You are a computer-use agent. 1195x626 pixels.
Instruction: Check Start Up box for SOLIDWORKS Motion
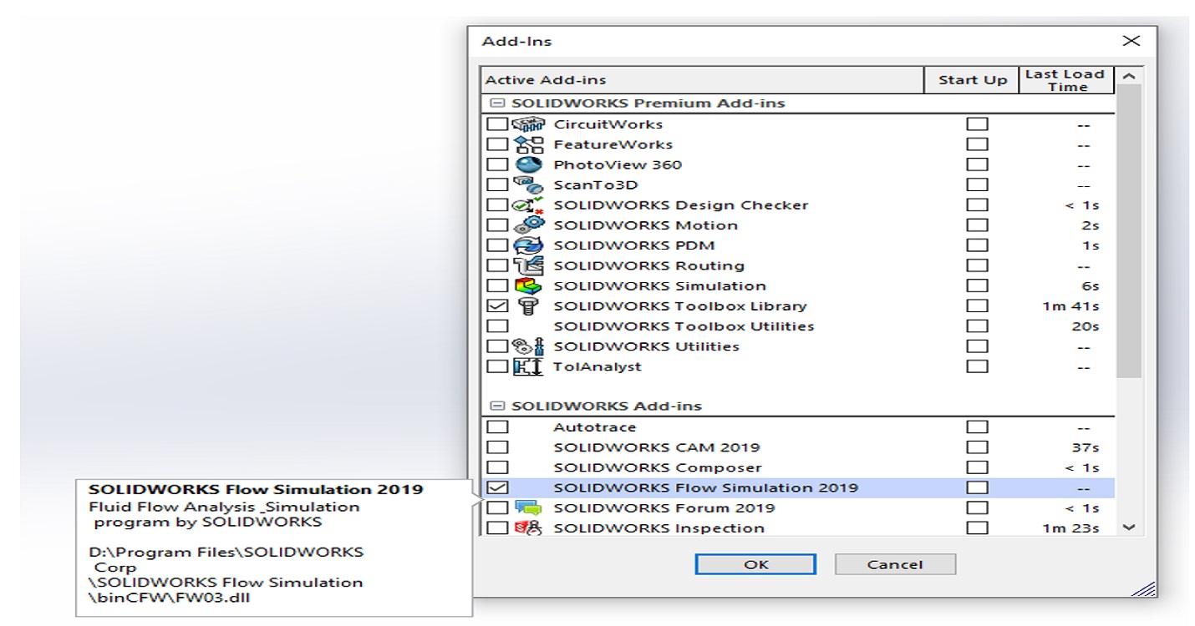tap(977, 225)
